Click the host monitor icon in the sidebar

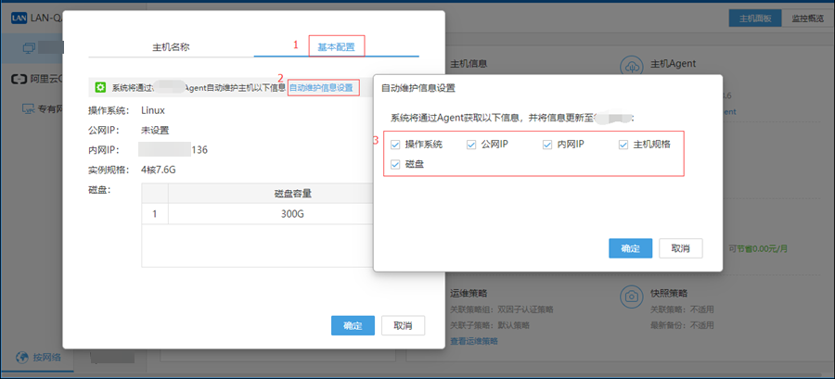pyautogui.click(x=29, y=46)
